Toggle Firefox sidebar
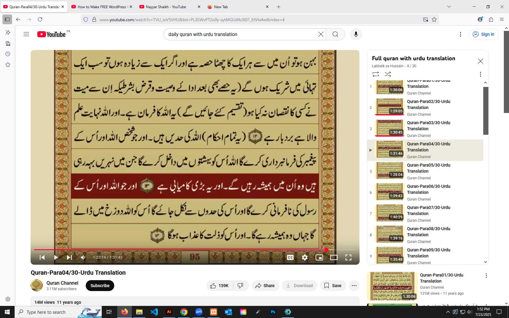 tap(7, 19)
